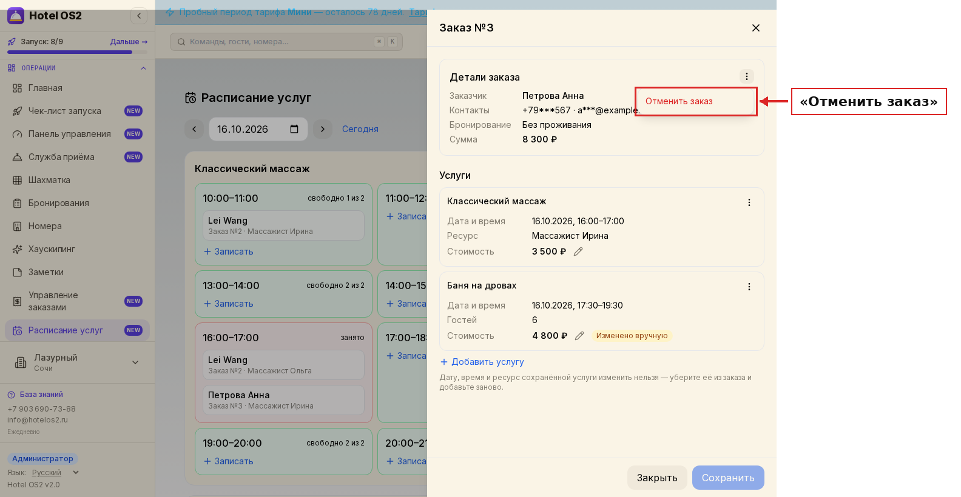
Task: Click the "Управление заказами" icon
Action: click(18, 301)
